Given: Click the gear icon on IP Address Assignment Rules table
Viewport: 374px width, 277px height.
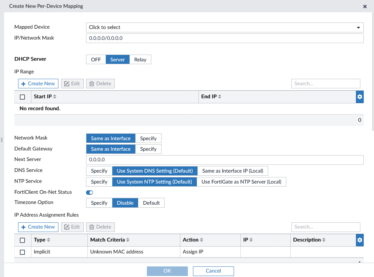Looking at the screenshot, I should coord(360,240).
